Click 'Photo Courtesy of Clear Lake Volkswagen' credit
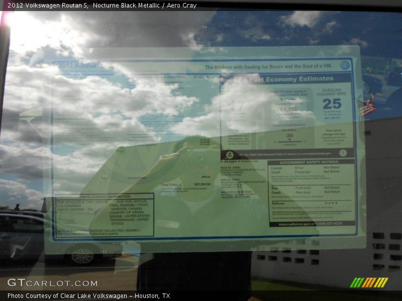 point(67,296)
